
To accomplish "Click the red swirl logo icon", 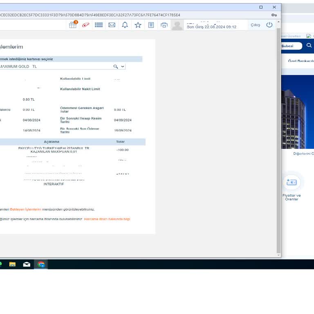I will [85, 25].
